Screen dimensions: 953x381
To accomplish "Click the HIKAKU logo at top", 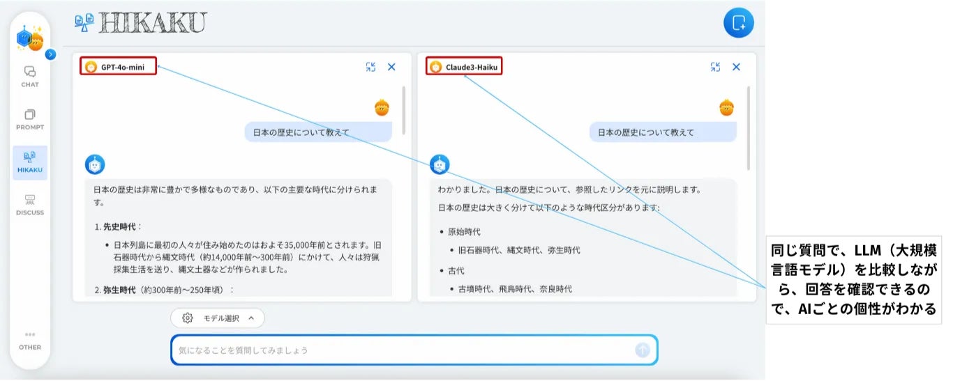I will click(x=140, y=23).
